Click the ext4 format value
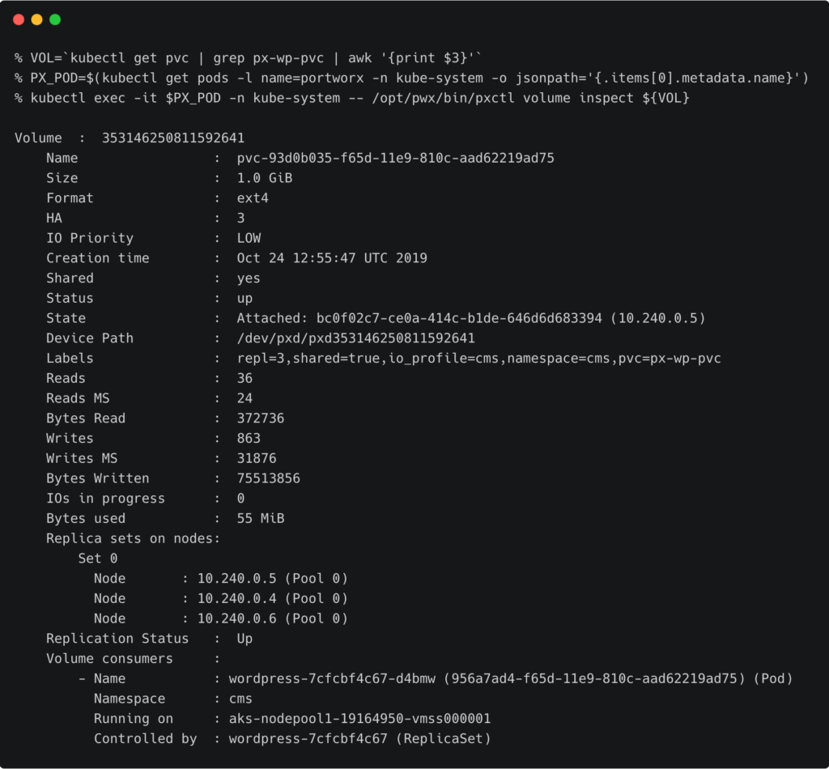Image resolution: width=829 pixels, height=769 pixels. pyautogui.click(x=253, y=198)
